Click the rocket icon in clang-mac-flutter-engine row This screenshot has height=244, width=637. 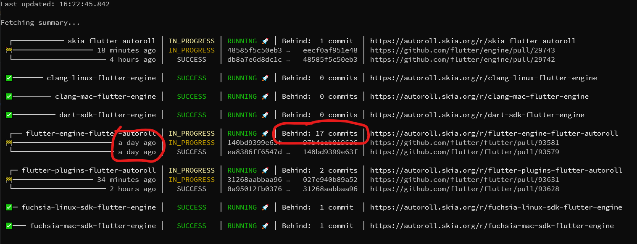(265, 97)
